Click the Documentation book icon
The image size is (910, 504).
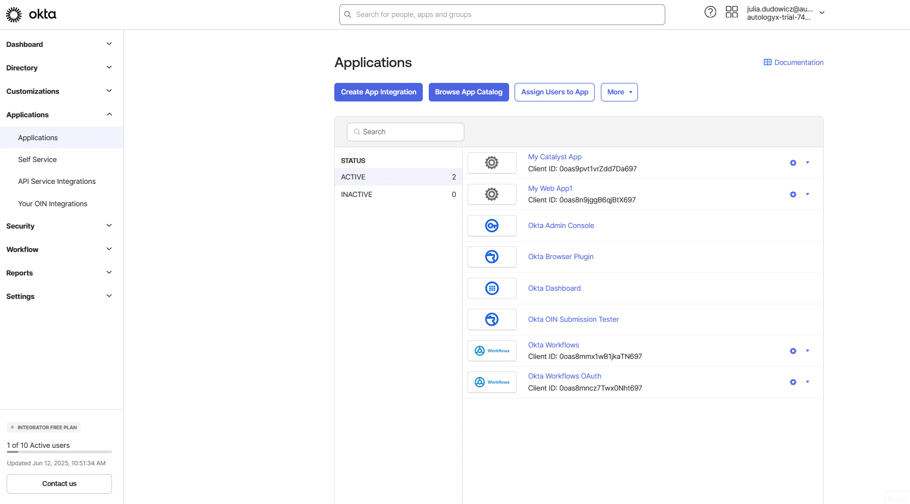[767, 62]
